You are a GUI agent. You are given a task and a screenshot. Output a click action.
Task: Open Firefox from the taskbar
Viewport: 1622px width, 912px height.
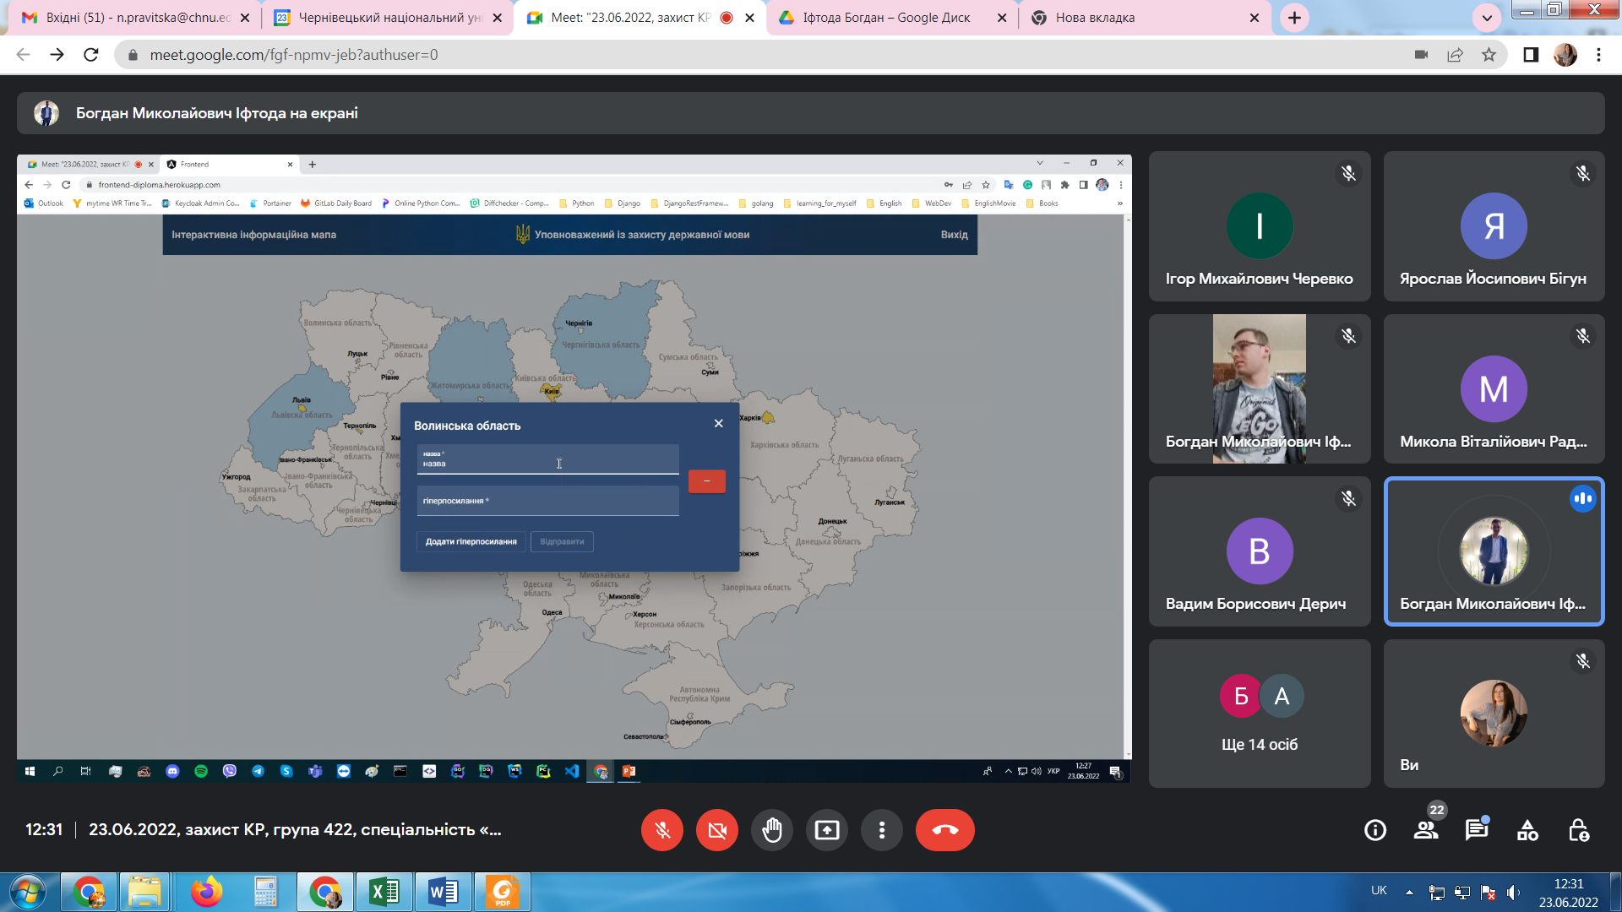pos(206,892)
